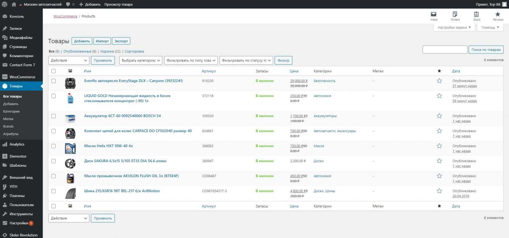Open the bottom Действия bulk actions dropdown

(69, 218)
